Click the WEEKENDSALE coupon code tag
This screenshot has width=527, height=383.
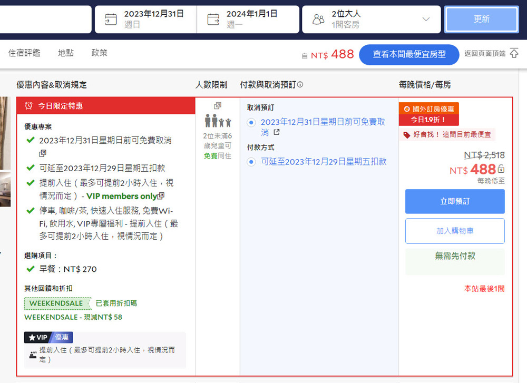[x=57, y=303]
